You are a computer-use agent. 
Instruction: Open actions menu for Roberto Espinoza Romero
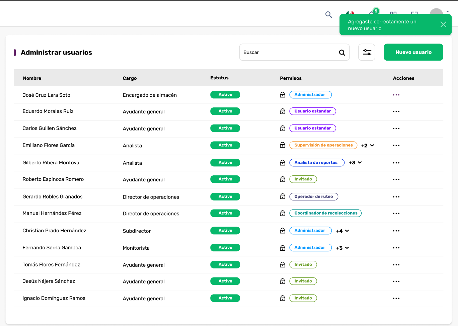coord(396,179)
